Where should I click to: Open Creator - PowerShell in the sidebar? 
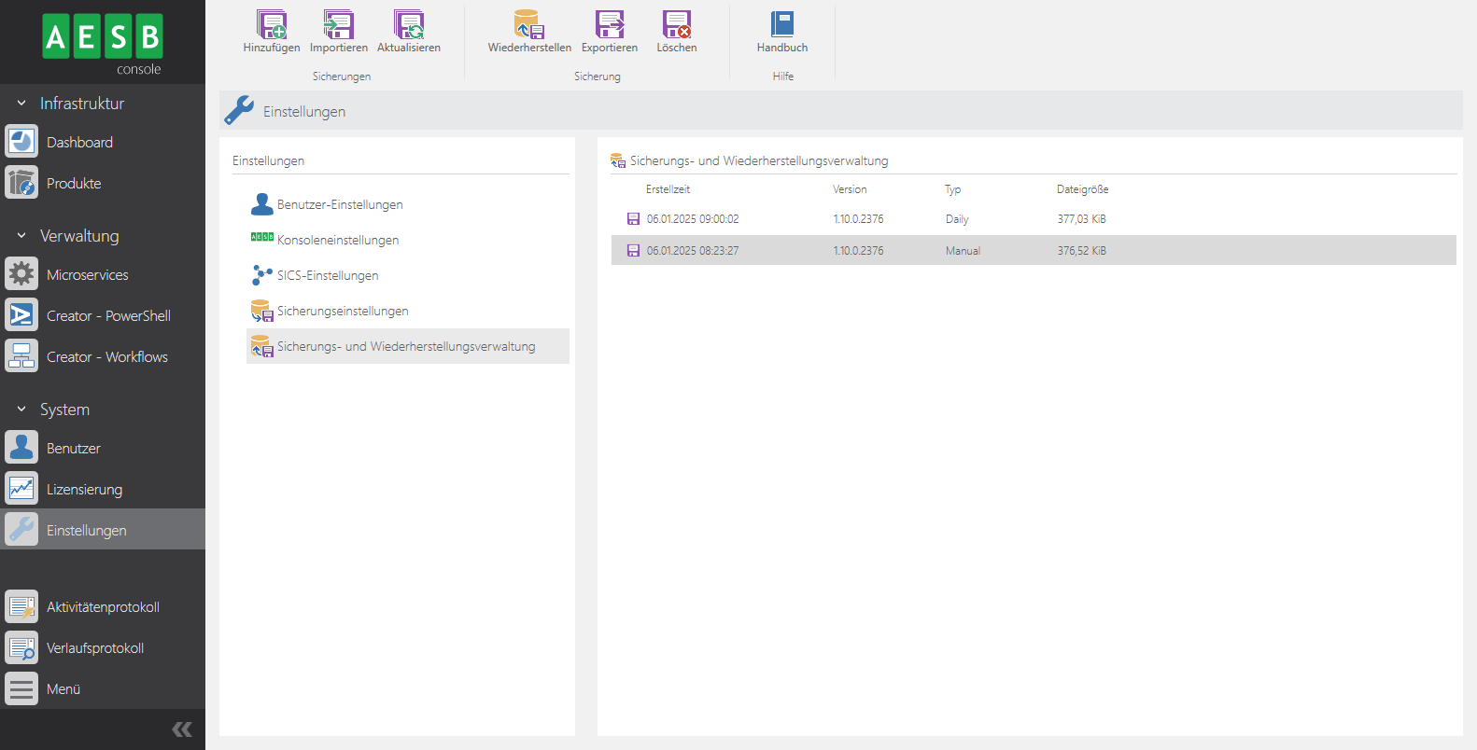107,315
